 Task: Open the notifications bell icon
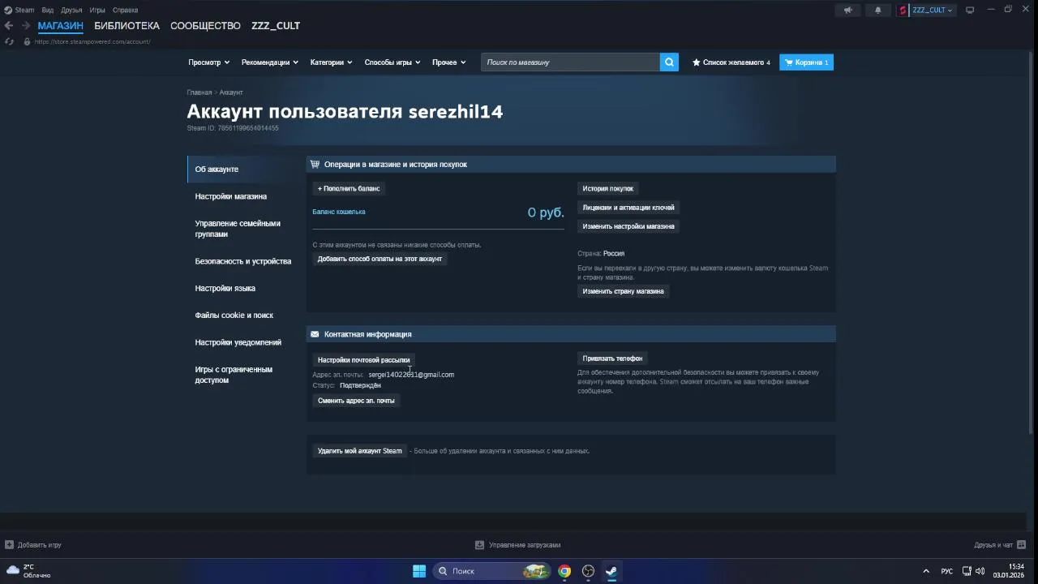point(877,10)
